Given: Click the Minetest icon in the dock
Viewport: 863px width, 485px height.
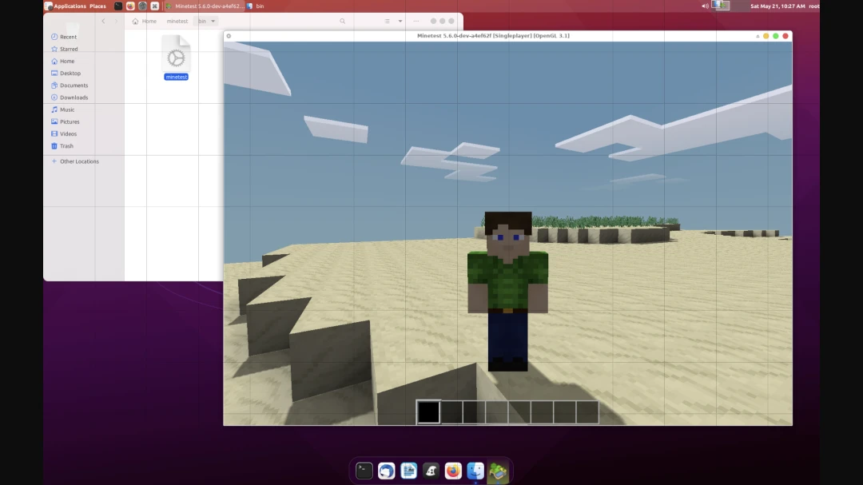Looking at the screenshot, I should [x=498, y=471].
